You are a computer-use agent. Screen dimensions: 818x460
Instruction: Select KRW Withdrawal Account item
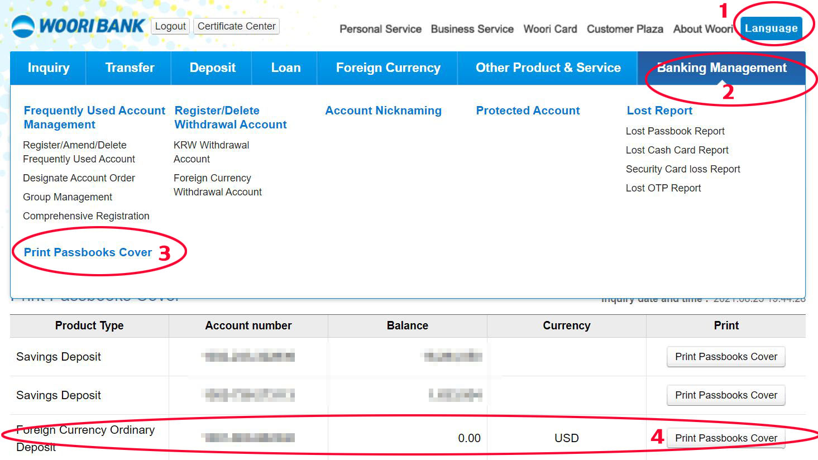coord(211,152)
